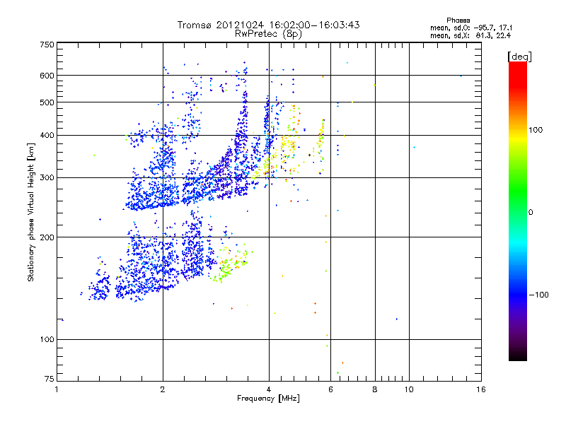The width and height of the screenshot is (566, 424).
Task: Click the colorbar '0' tick label
Action: pos(531,213)
